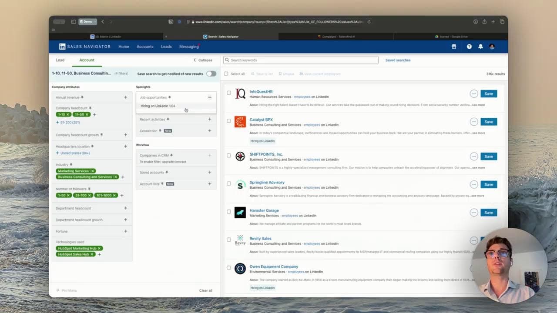
Task: Expand the Fortune filter
Action: point(125,231)
